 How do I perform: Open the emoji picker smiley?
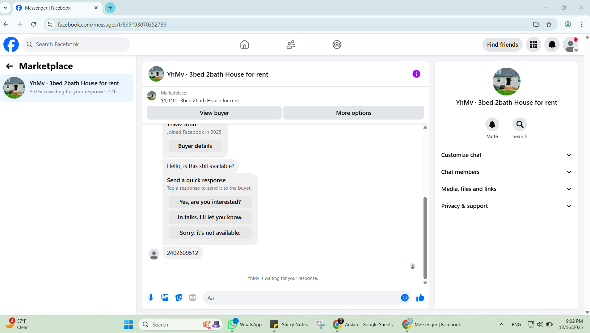click(405, 297)
